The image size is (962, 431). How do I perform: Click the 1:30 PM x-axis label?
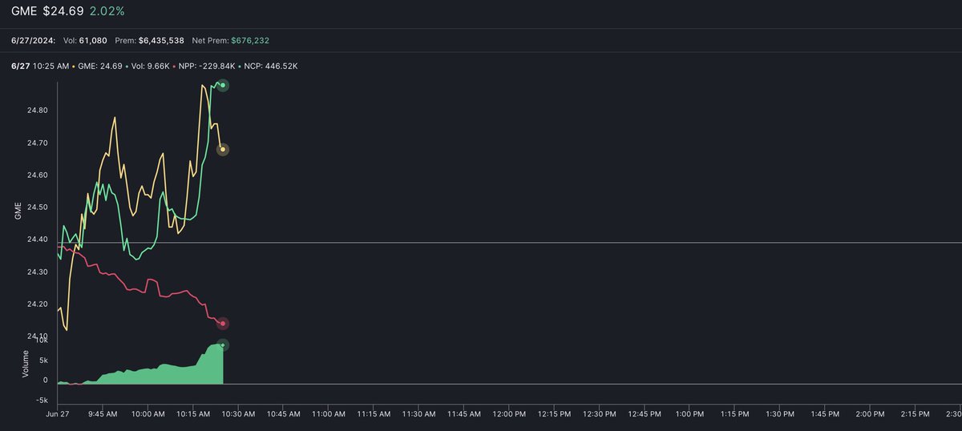[782, 415]
